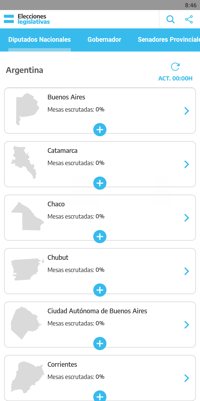The width and height of the screenshot is (200, 401).
Task: Expand the Buenos Aires plus button
Action: tap(100, 129)
